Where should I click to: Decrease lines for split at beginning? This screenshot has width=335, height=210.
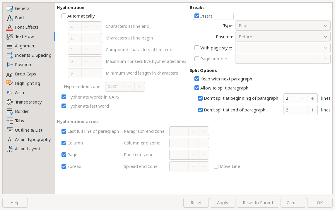[302, 98]
